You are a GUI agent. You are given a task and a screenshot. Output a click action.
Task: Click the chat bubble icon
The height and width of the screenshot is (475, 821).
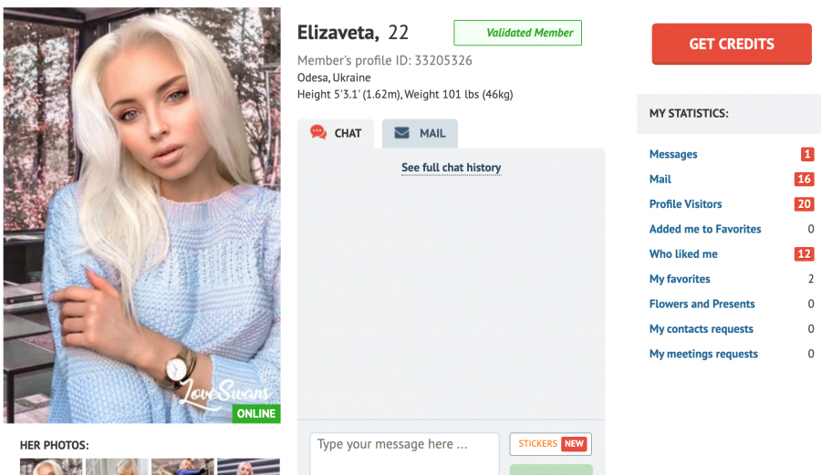click(317, 132)
